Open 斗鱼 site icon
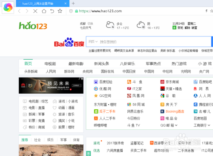Screen dimensions: 213x156 point(129,82)
